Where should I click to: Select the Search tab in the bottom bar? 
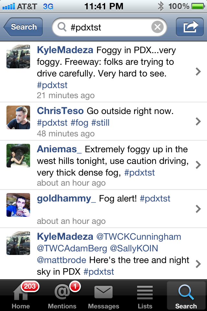[x=186, y=295]
